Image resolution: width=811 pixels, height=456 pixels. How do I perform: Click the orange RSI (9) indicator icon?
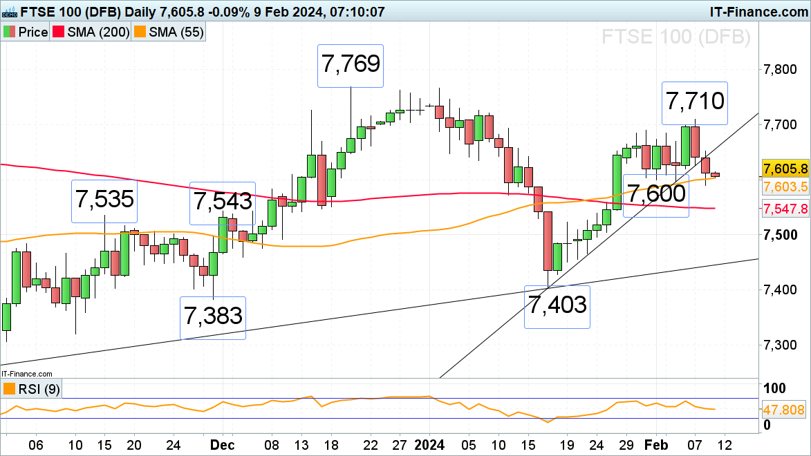point(9,389)
